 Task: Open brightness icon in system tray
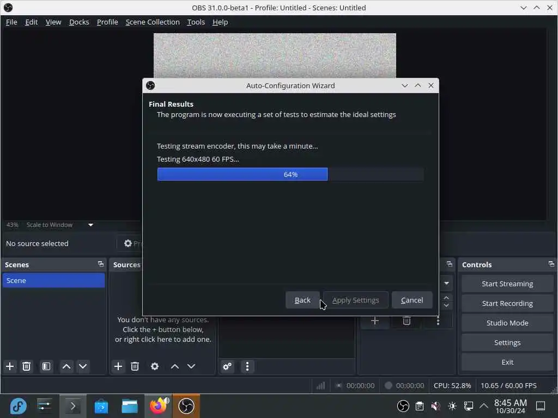pyautogui.click(x=452, y=406)
